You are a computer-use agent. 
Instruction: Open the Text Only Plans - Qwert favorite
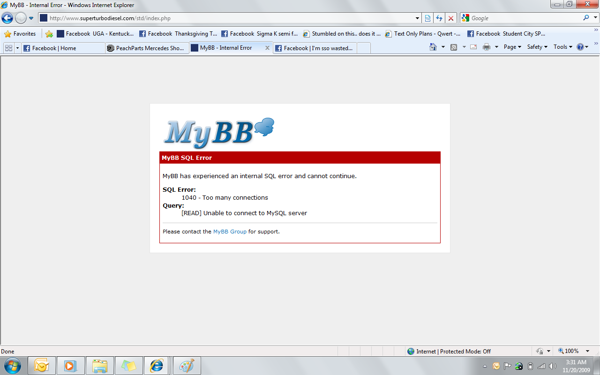tap(423, 34)
